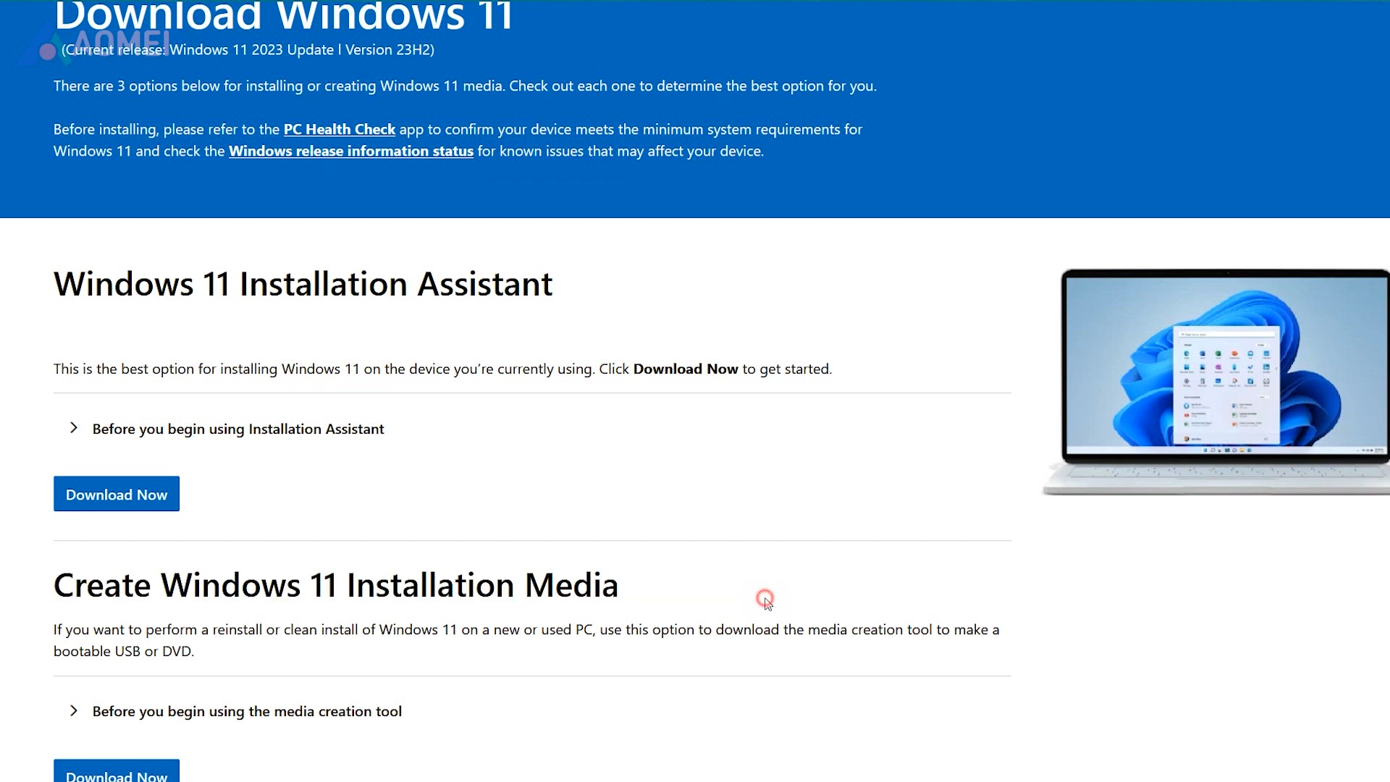Click the 'There are 3 options below' sentence
Screen dimensions: 1390x782
tap(465, 86)
